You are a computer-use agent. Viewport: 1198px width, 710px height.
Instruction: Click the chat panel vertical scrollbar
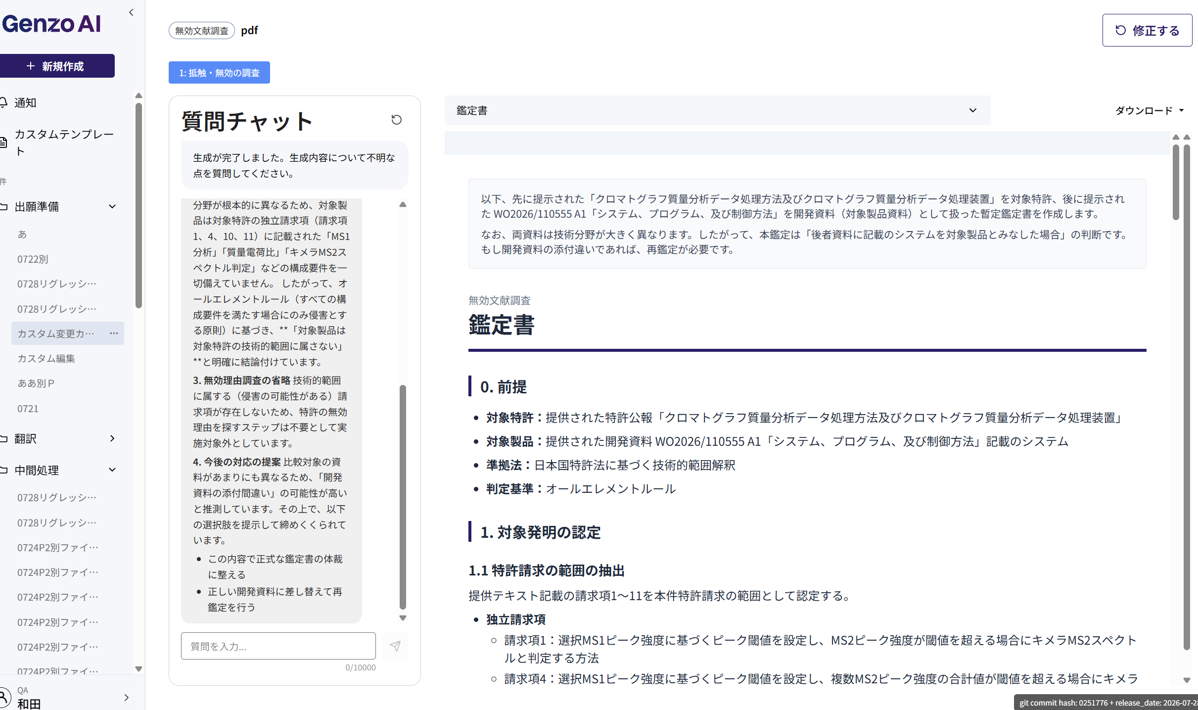tap(403, 496)
